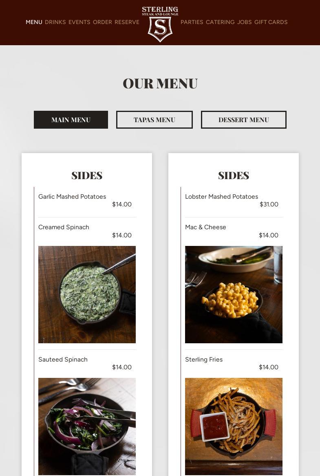
Task: Open the DRINKS navigation link
Action: coord(55,22)
